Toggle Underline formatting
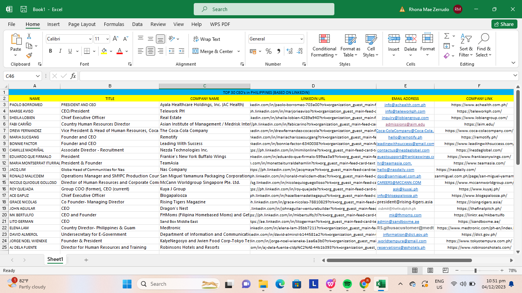 [x=70, y=51]
